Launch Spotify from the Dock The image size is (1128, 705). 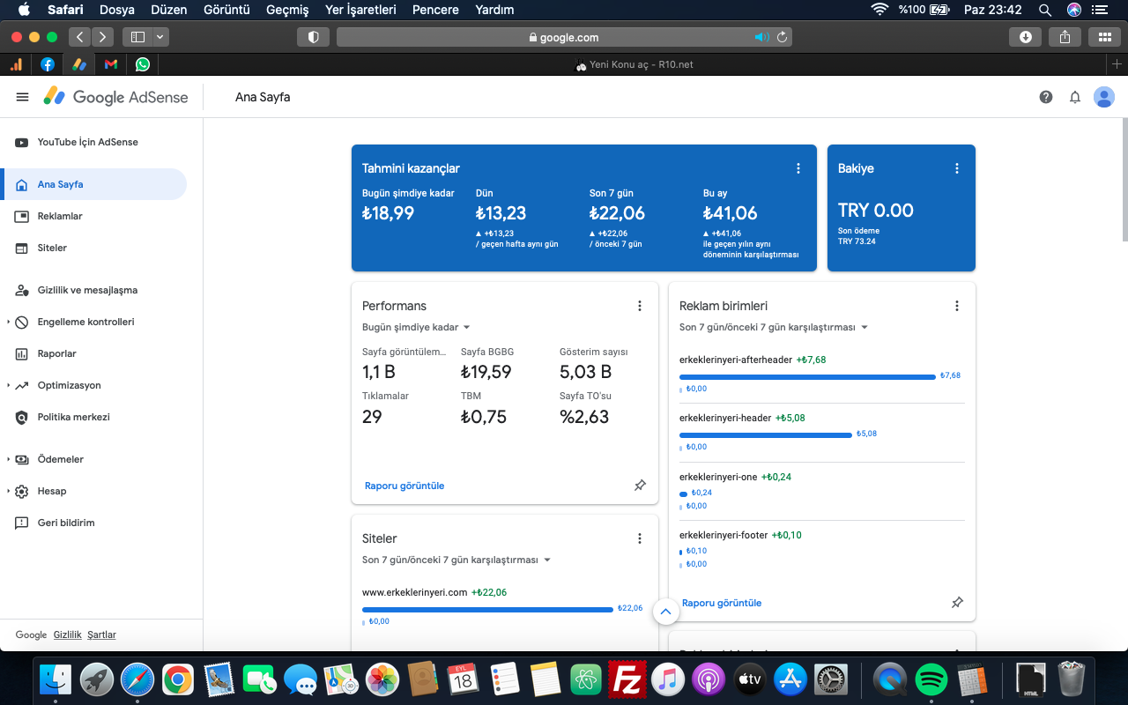point(931,679)
